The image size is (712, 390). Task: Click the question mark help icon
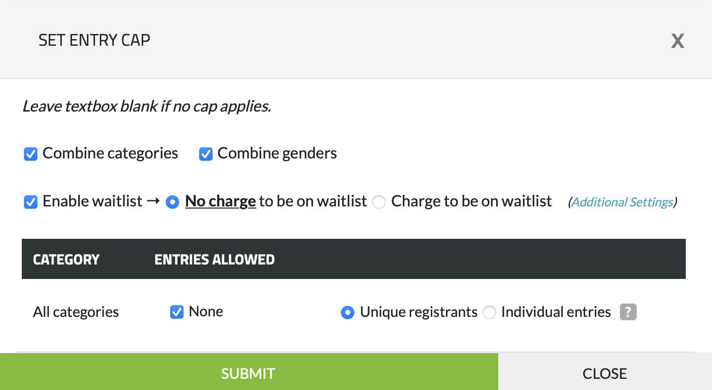[628, 312]
